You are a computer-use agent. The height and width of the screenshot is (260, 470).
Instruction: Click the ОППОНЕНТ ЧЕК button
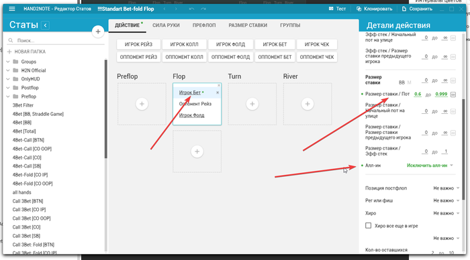(x=317, y=57)
